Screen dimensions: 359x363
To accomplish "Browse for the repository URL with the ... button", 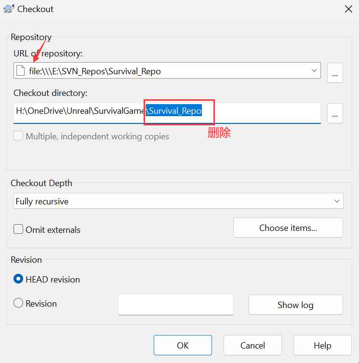I will [x=335, y=73].
